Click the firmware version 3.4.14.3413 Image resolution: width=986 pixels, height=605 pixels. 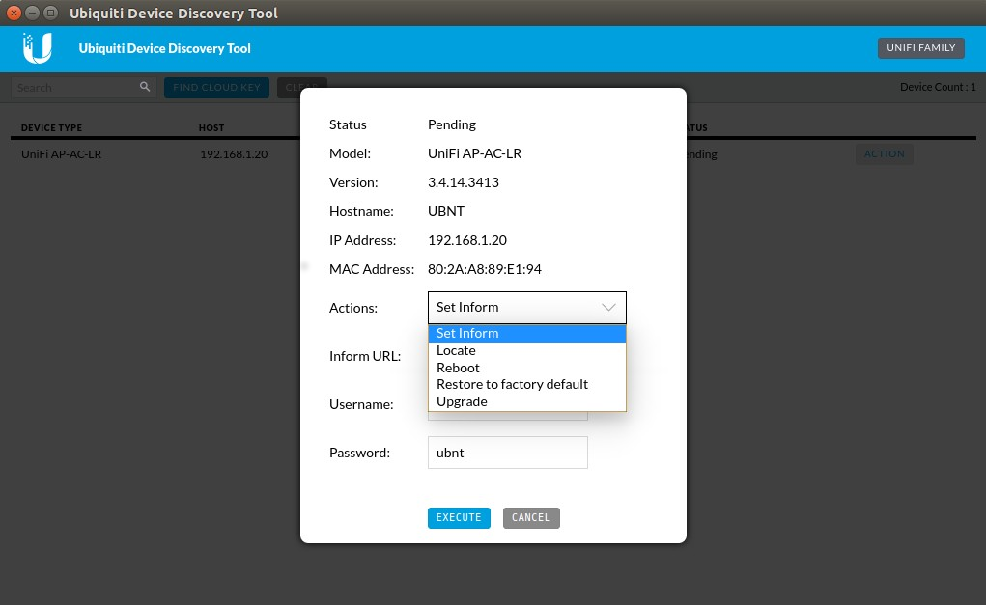point(464,182)
